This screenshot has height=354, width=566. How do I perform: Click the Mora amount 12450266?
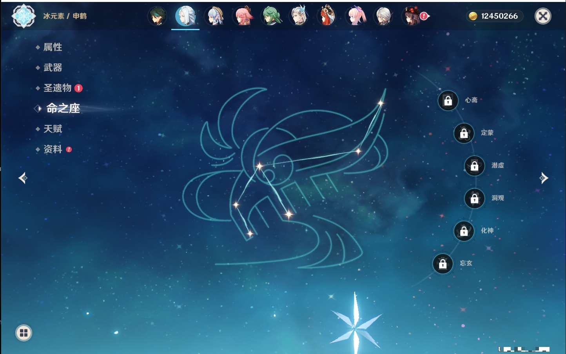(499, 16)
